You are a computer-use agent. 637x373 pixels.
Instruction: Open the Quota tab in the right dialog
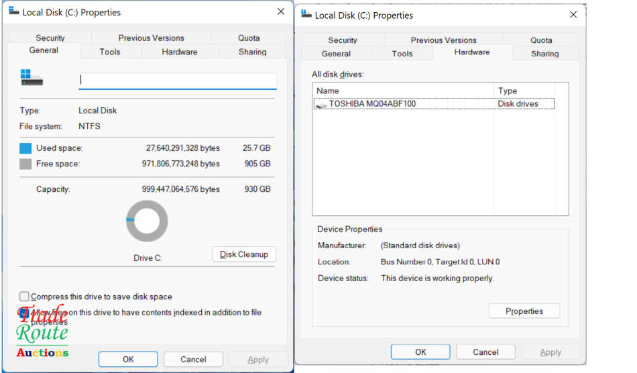[x=541, y=40]
